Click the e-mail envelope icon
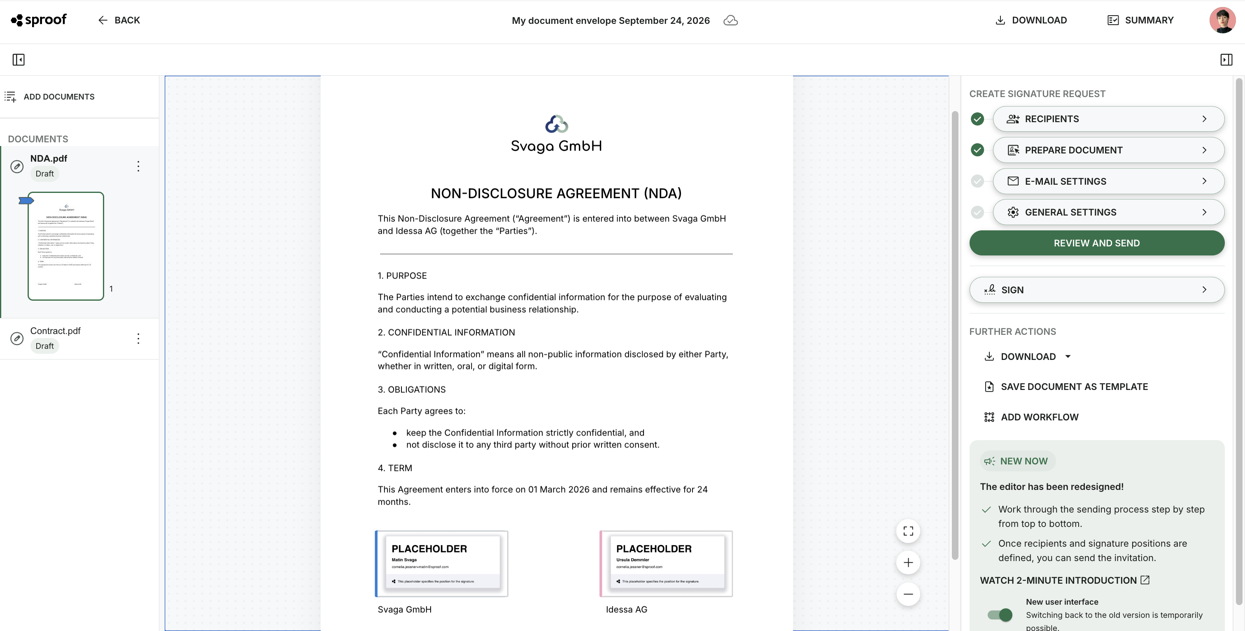This screenshot has height=631, width=1245. [x=1013, y=181]
